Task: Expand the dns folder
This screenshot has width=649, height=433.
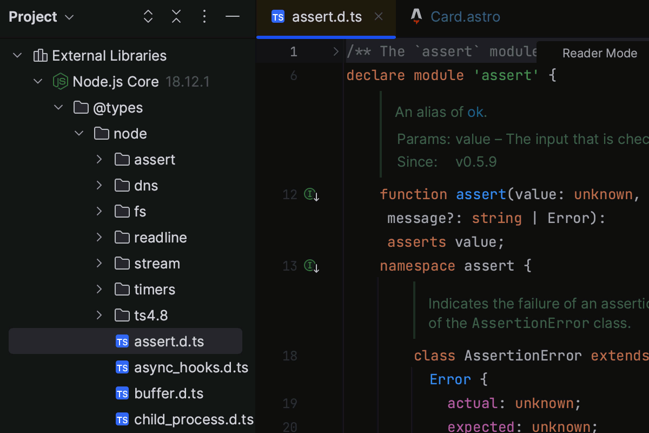Action: (x=99, y=185)
